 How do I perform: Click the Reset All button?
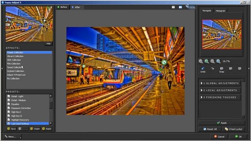click(x=210, y=129)
